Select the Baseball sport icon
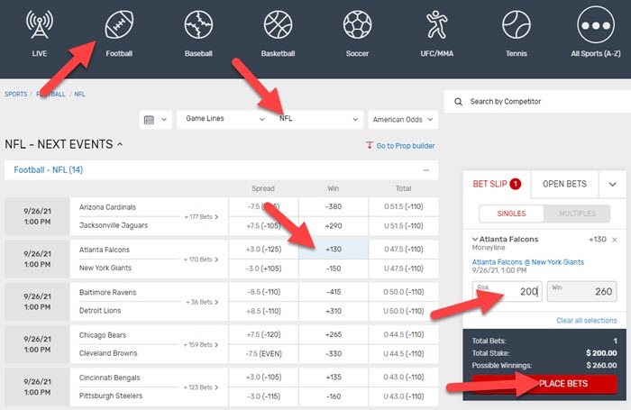 coord(197,32)
